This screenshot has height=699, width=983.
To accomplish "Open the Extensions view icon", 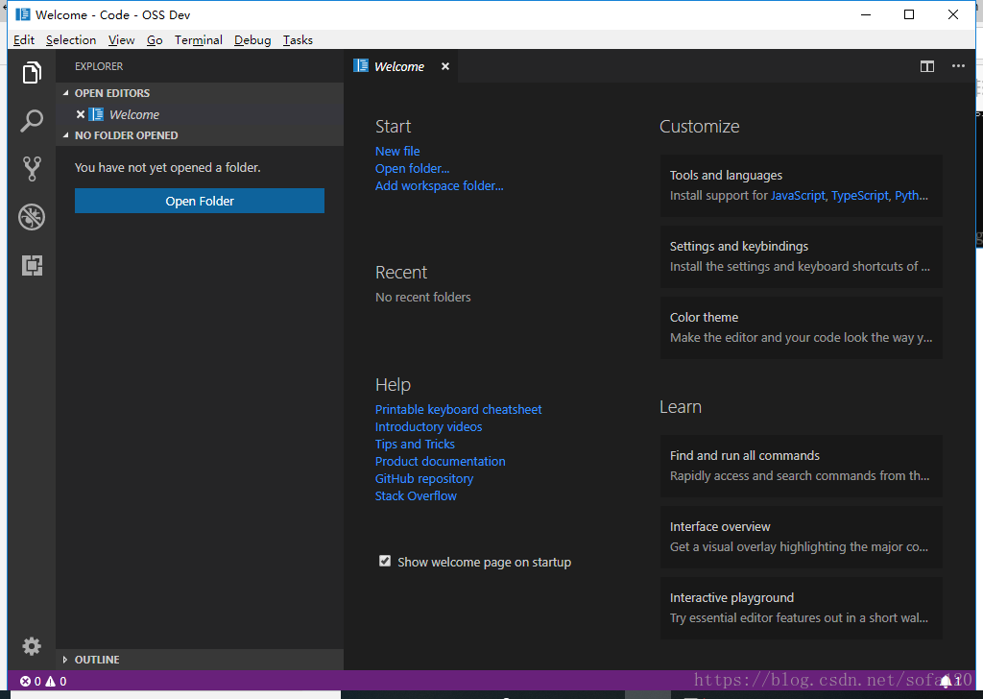I will pos(32,265).
